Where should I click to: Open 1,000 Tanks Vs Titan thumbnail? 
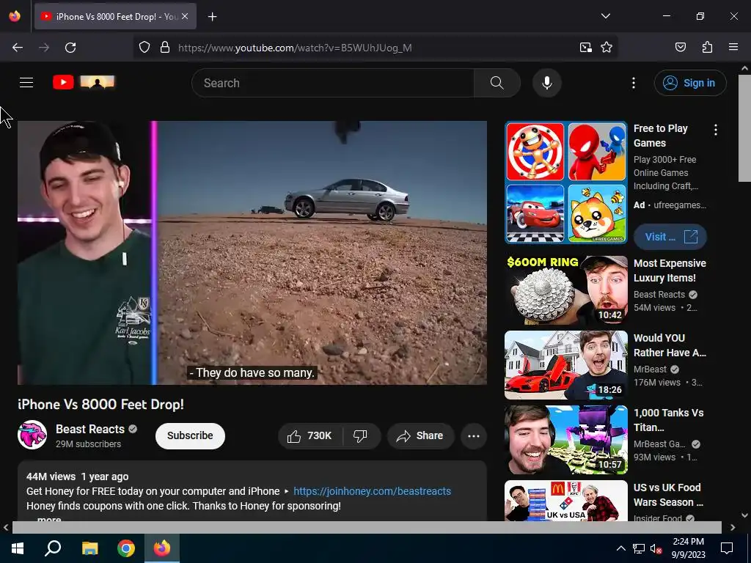pos(565,440)
